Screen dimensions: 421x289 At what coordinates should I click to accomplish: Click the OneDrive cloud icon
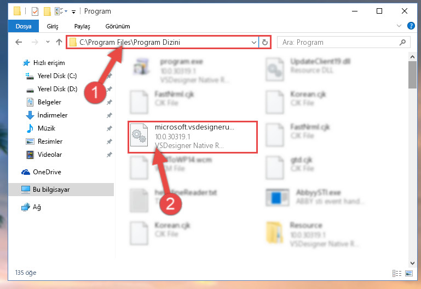pyautogui.click(x=26, y=172)
